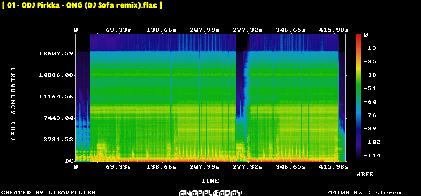Click the 415.98s top time marker
Viewport: 421px width, 196px height.
pos(333,30)
